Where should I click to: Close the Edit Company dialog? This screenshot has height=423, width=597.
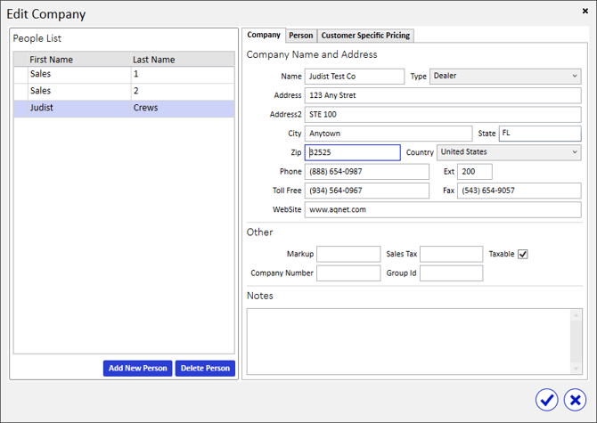[585, 11]
